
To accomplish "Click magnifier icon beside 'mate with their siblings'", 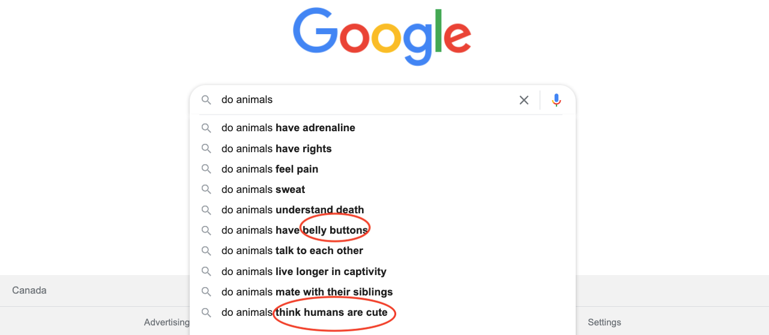I will [206, 292].
